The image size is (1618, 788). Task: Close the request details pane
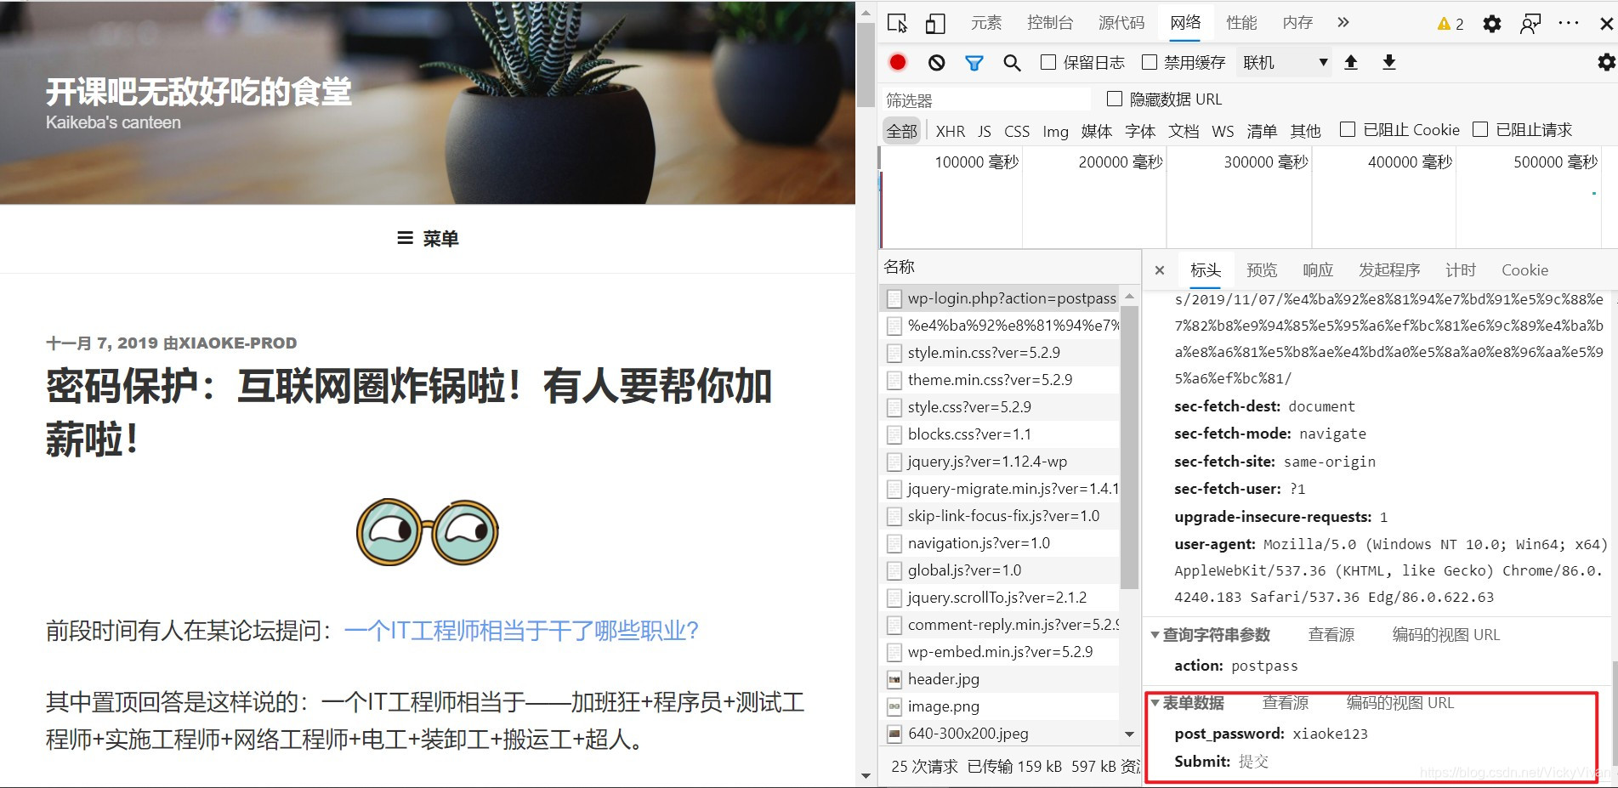(1159, 270)
